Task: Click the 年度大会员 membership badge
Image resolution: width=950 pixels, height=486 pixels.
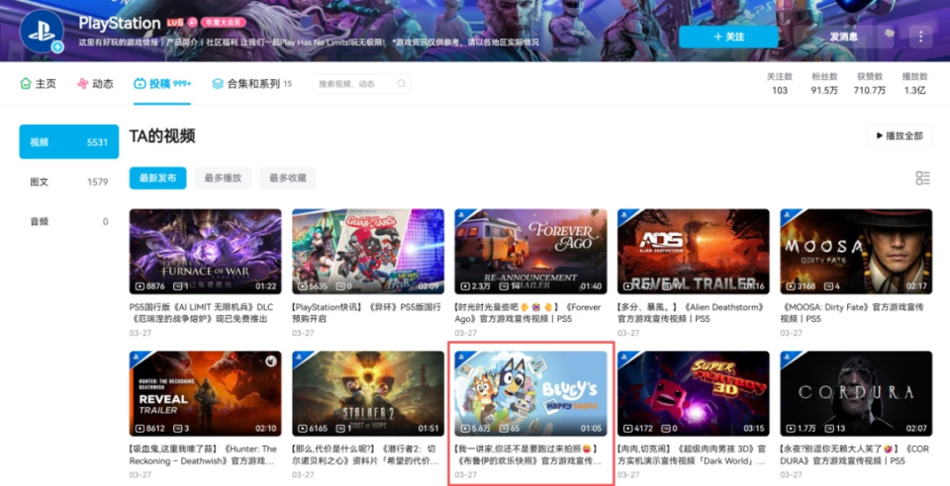Action: tap(223, 23)
